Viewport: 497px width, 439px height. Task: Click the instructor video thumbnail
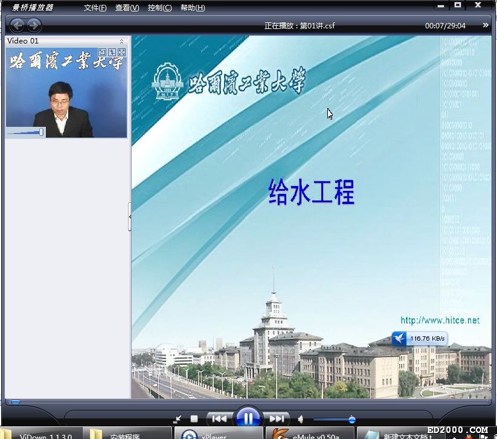click(x=66, y=92)
